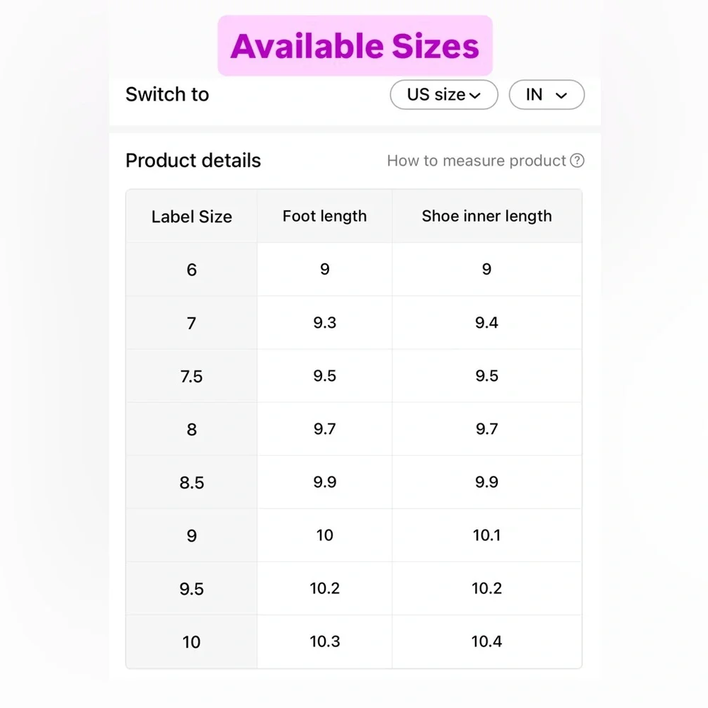The image size is (708, 708).
Task: Click label size 8.5 cell
Action: pos(191,482)
